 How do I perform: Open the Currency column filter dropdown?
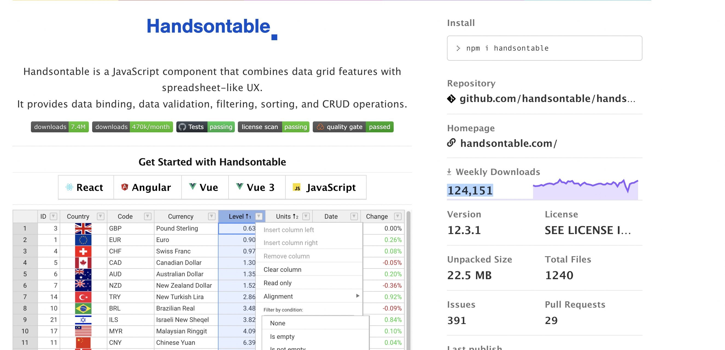[212, 216]
